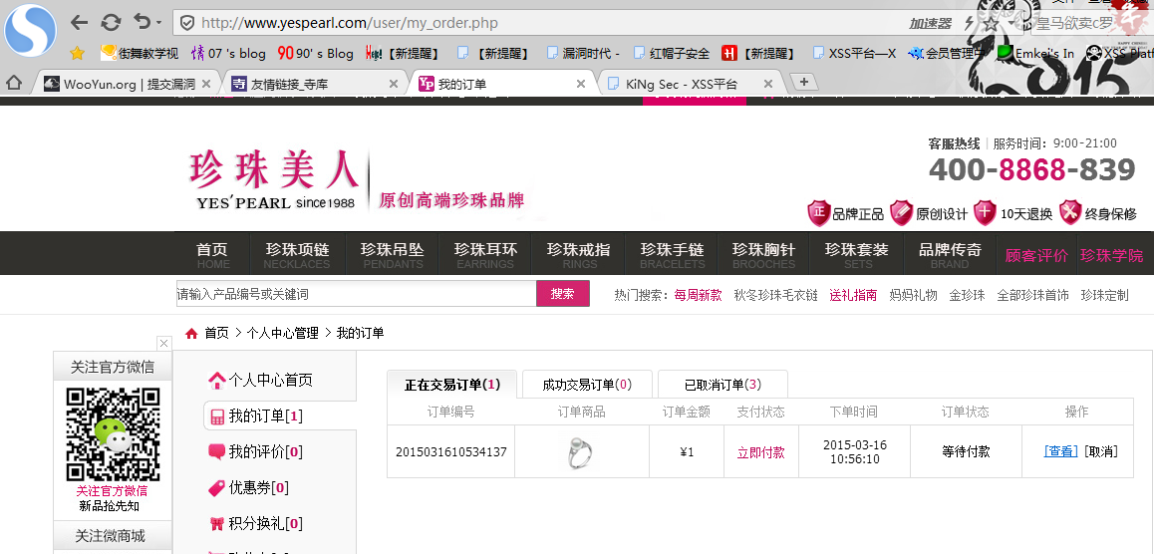Click the bookmarks star icon
Image resolution: width=1154 pixels, height=554 pixels.
pyautogui.click(x=77, y=53)
